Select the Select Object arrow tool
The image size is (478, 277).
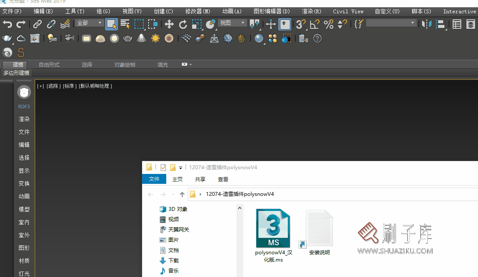[111, 24]
